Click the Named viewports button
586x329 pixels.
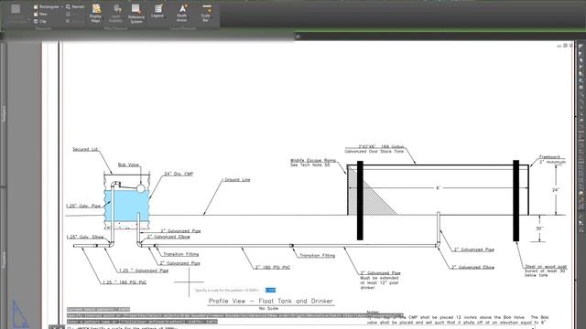75,6
